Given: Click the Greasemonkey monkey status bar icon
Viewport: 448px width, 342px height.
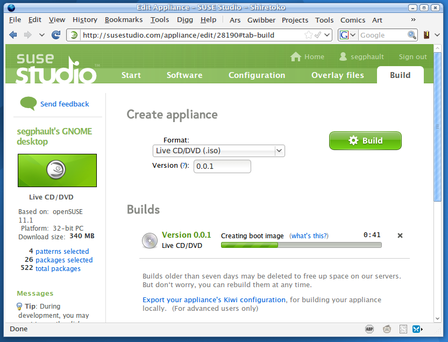Looking at the screenshot, I should pyautogui.click(x=387, y=329).
